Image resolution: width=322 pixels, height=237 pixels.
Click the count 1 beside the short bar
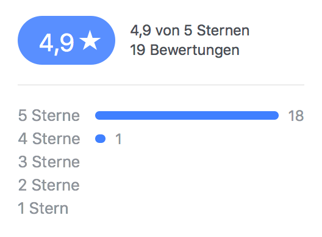click(118, 139)
